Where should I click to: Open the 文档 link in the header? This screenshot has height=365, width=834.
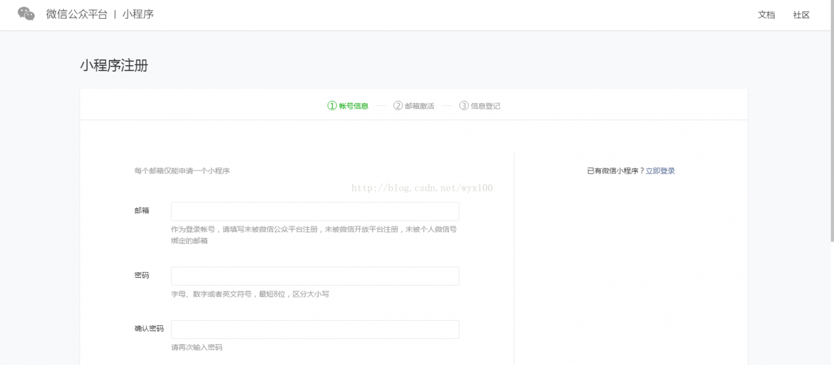[x=766, y=15]
